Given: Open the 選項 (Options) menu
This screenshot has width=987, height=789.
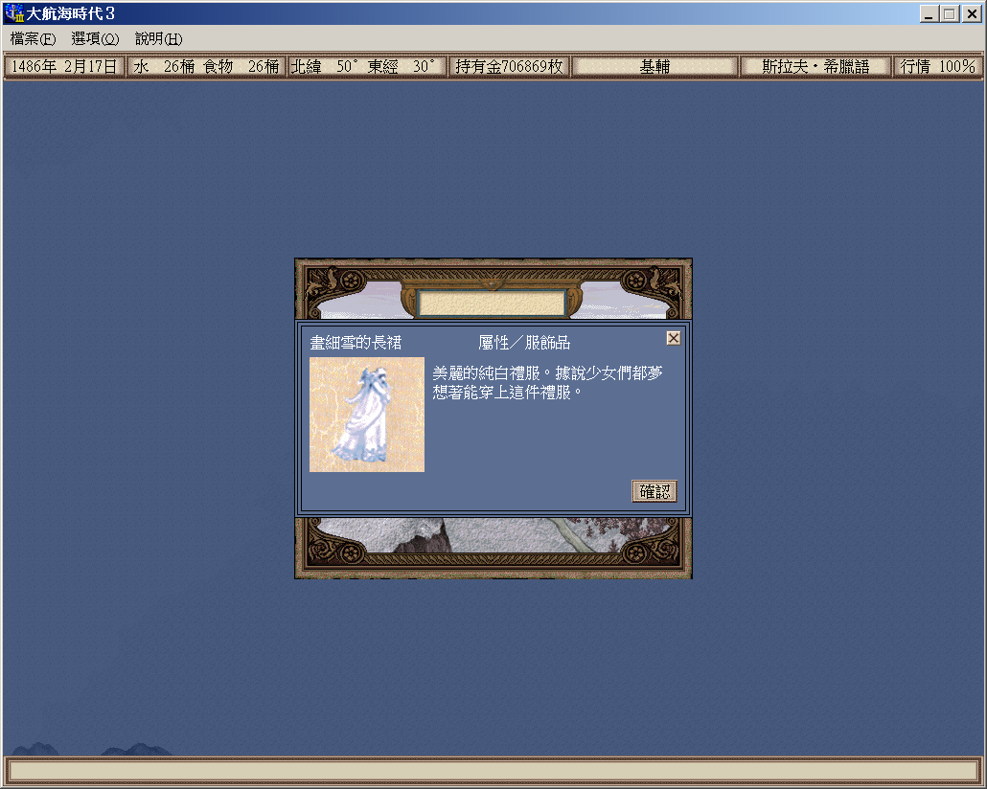Looking at the screenshot, I should tap(95, 39).
